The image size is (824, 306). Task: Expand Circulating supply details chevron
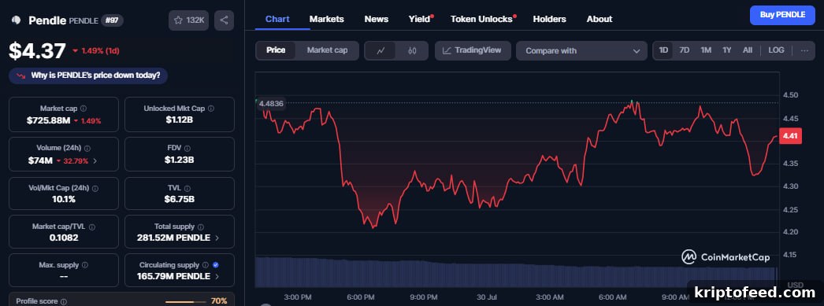click(x=217, y=276)
